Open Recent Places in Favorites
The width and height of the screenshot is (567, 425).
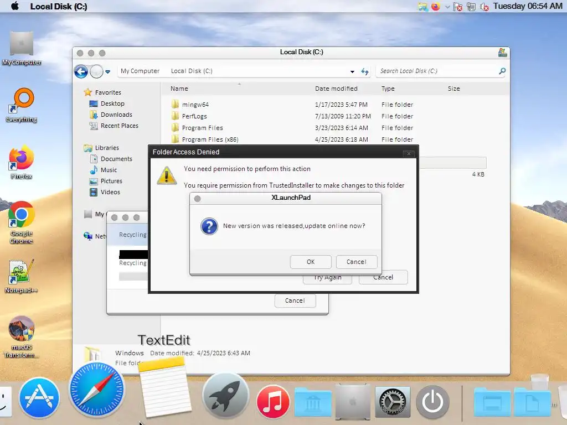point(120,126)
